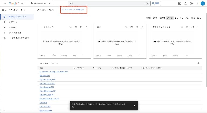Open the help question mark icon
The image size is (207, 113).
(191, 3)
